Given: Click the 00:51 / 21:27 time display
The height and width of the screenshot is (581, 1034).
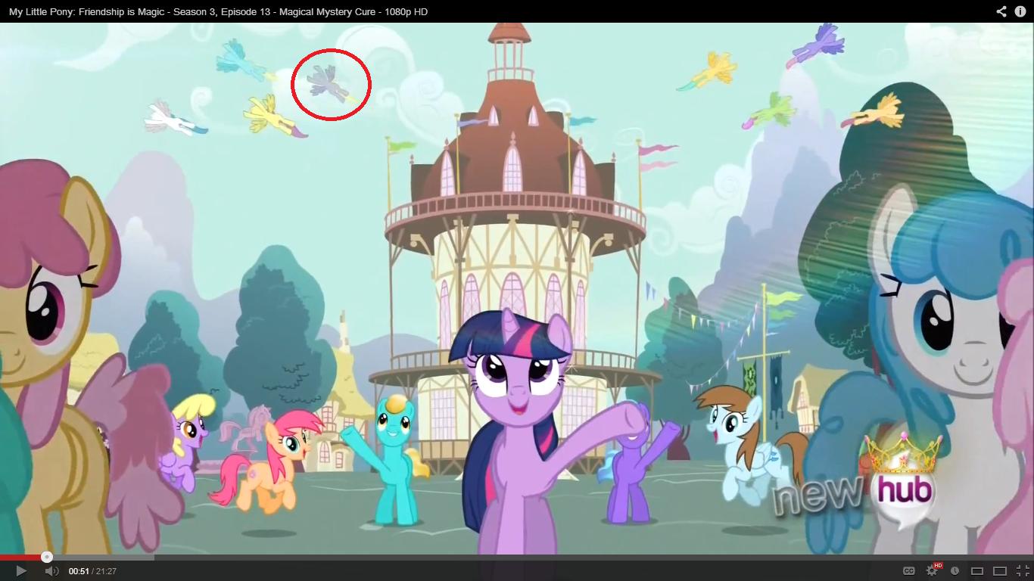Looking at the screenshot, I should pos(92,571).
